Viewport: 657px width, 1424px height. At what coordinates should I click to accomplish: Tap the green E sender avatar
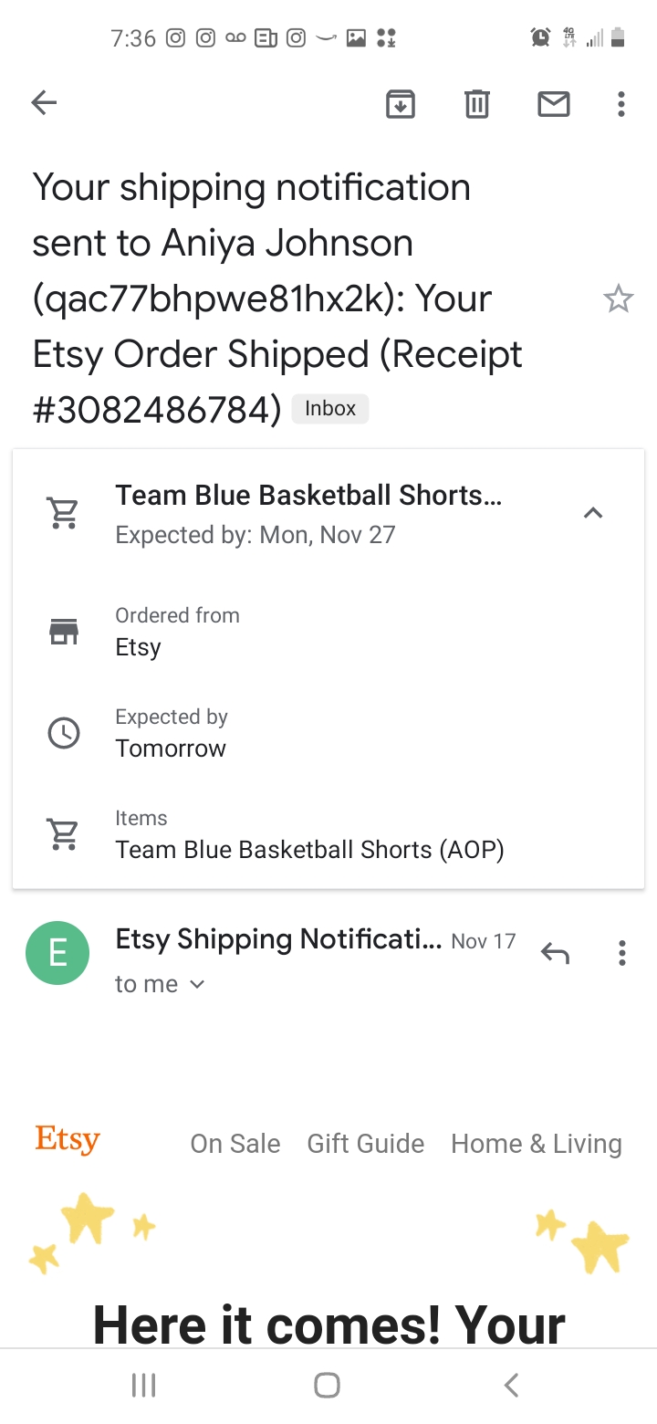(57, 953)
